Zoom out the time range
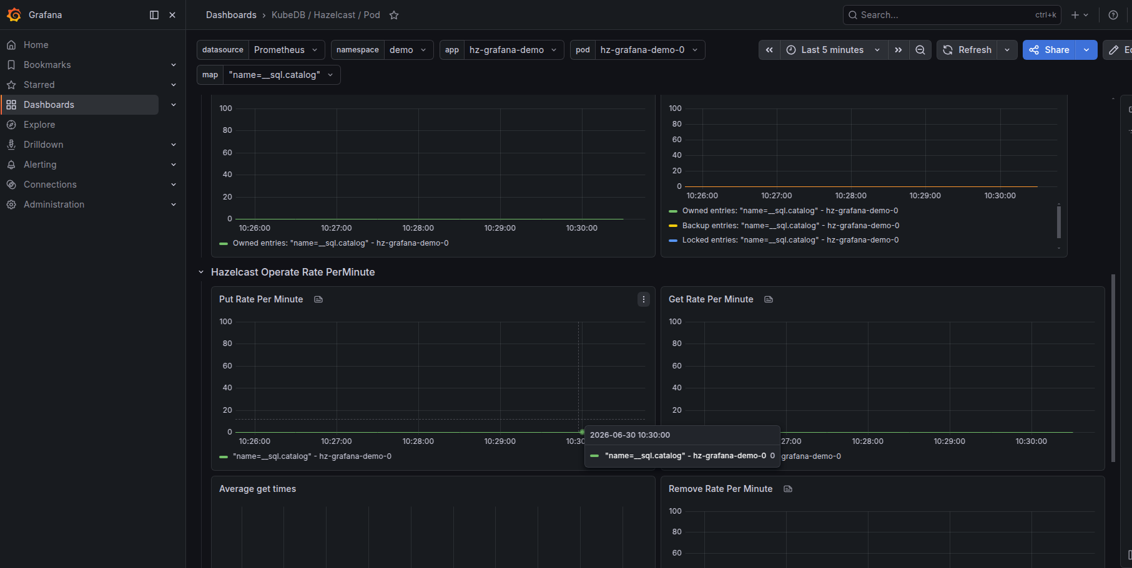Viewport: 1132px width, 568px height. [920, 50]
